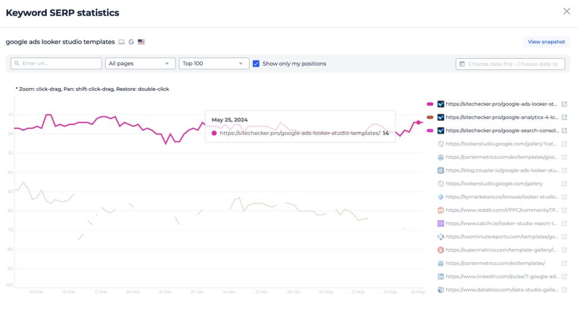Select the www.catchr.io/looker-studio-report legend URL
Image resolution: width=578 pixels, height=318 pixels.
click(501, 224)
